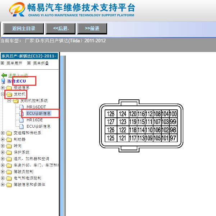
Task: Go forward with the >>前进 button
Action: [92, 29]
